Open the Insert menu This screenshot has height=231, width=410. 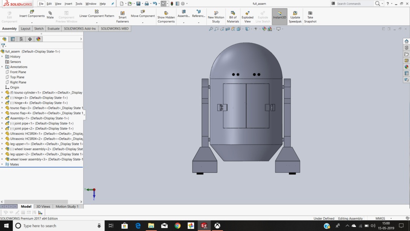(68, 4)
